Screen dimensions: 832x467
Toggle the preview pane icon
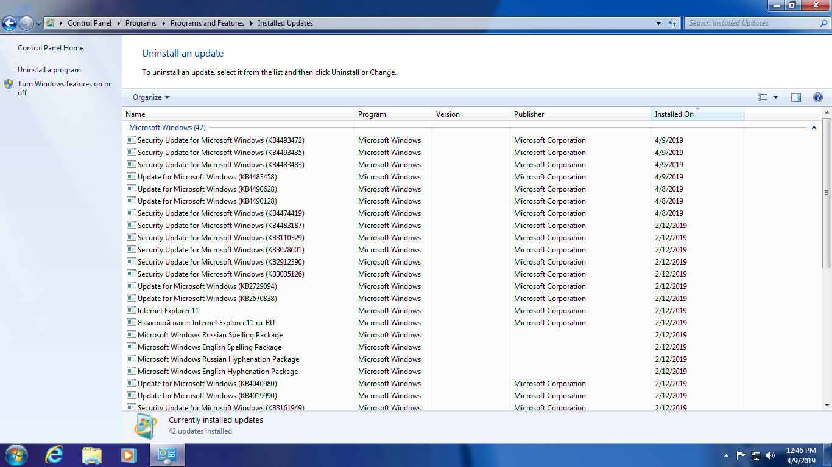pyautogui.click(x=795, y=97)
